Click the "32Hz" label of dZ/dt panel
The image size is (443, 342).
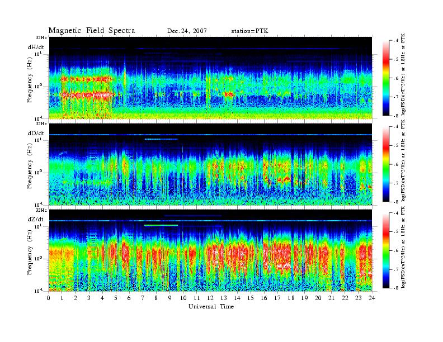pos(41,210)
